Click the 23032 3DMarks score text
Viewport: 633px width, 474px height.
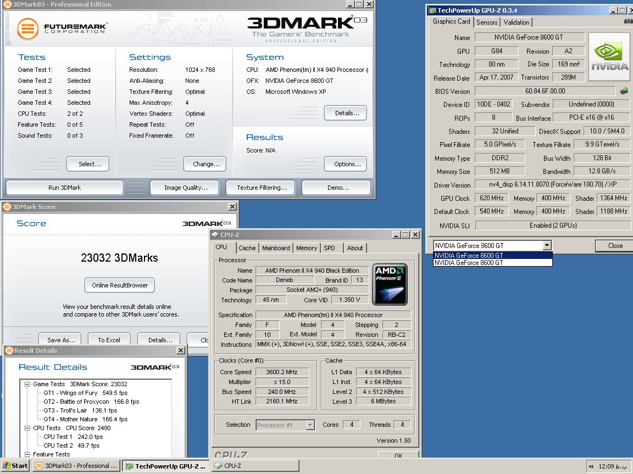pyautogui.click(x=119, y=258)
